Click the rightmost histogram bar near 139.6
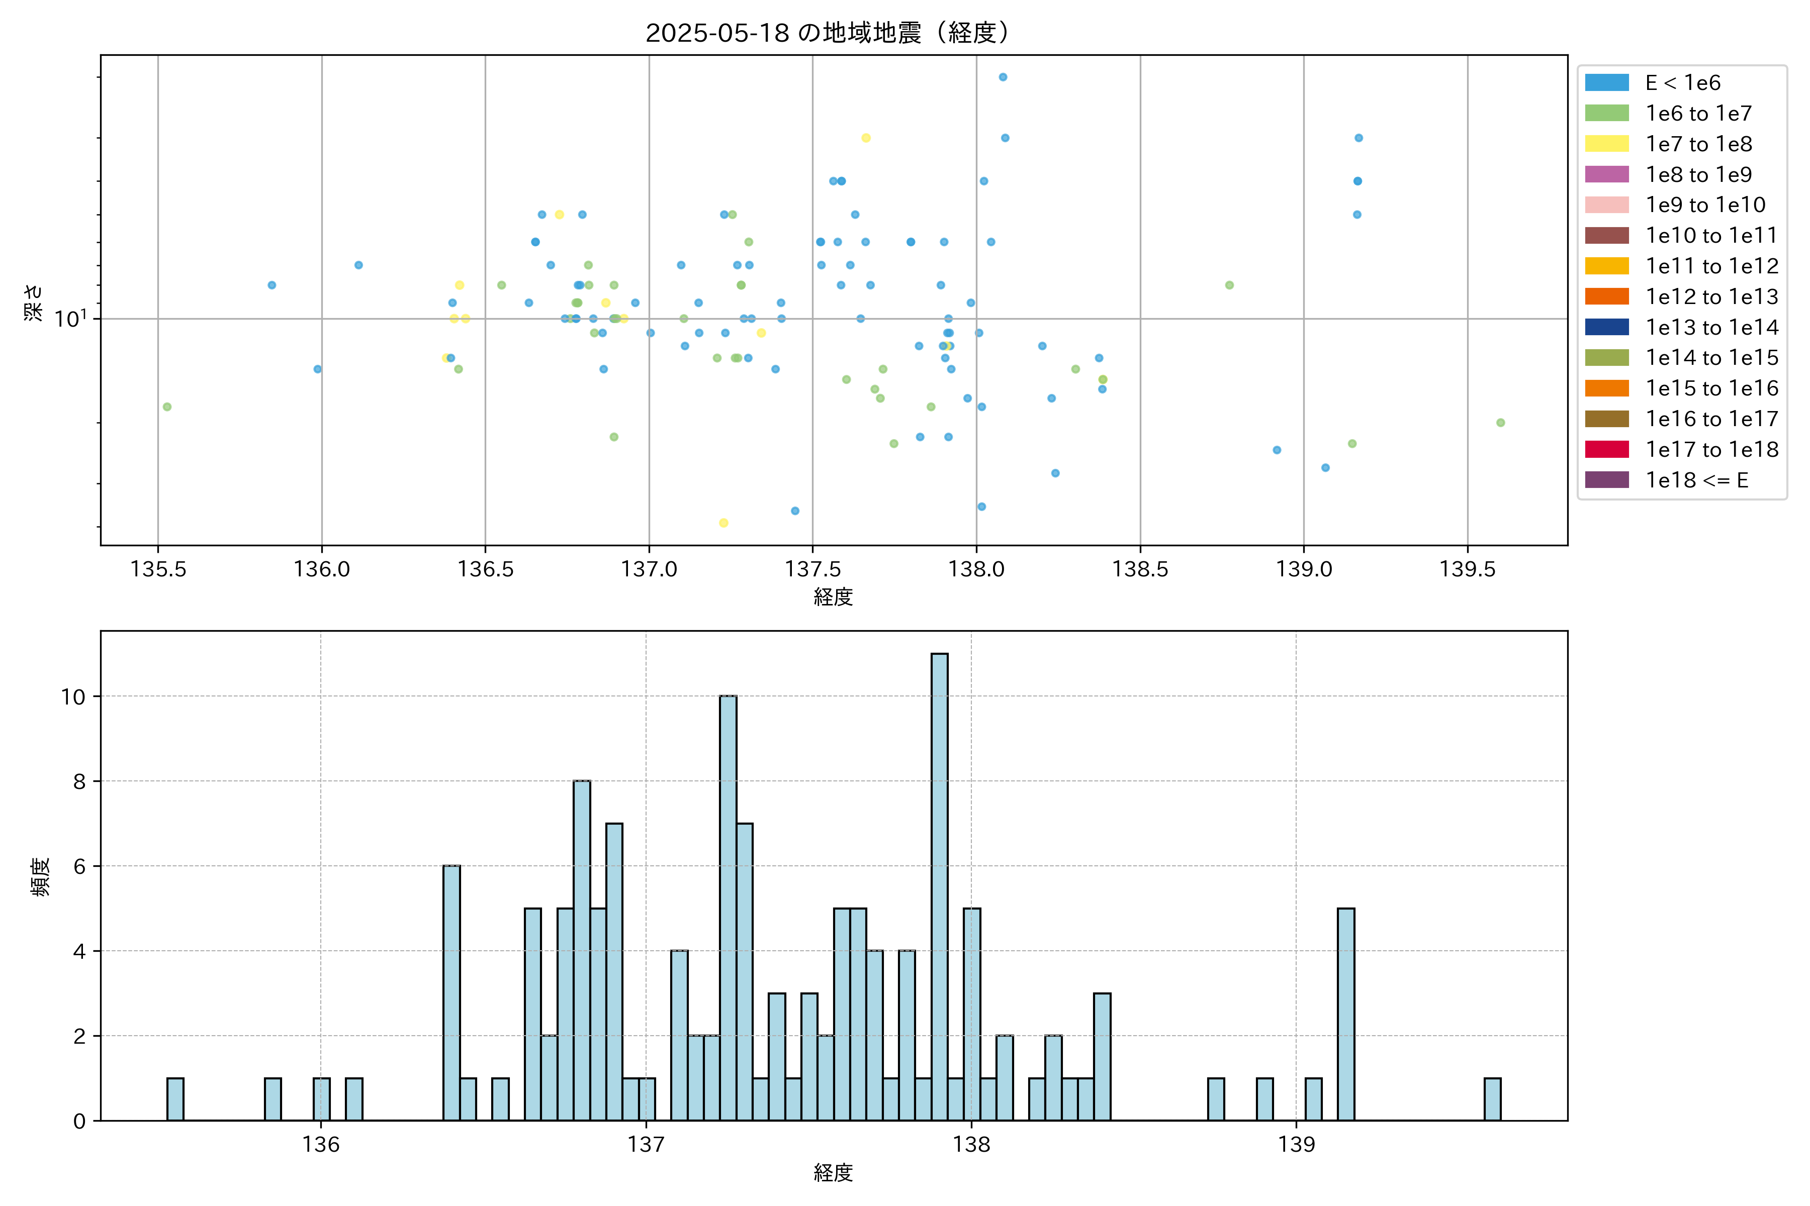Screen dimensions: 1810x1206 (1492, 1099)
